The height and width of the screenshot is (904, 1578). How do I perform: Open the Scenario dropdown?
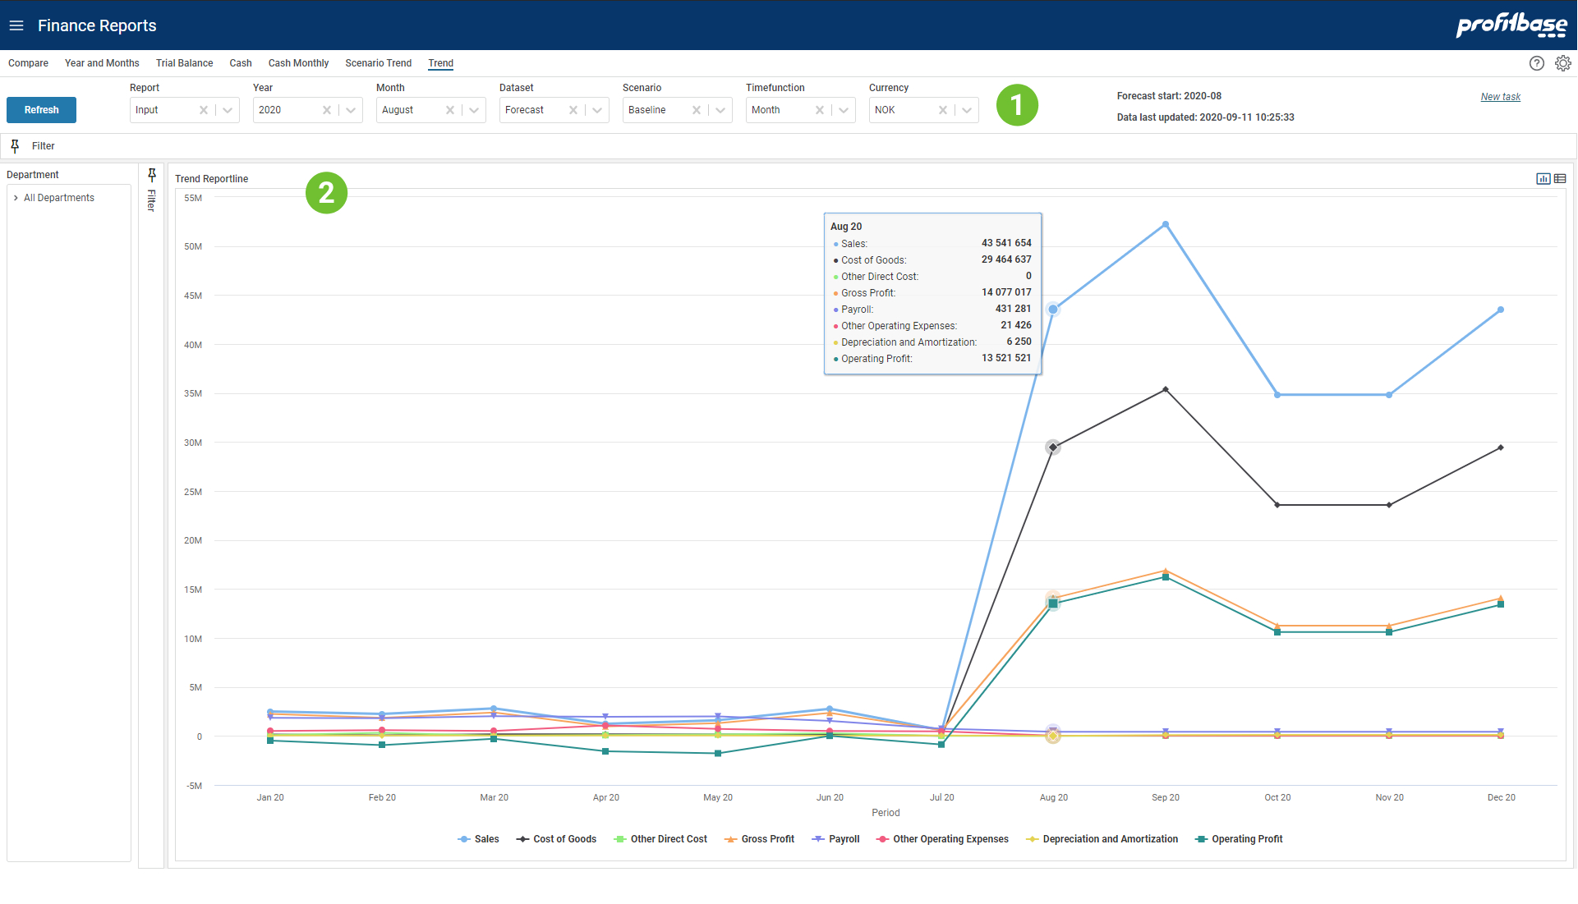[x=720, y=109]
